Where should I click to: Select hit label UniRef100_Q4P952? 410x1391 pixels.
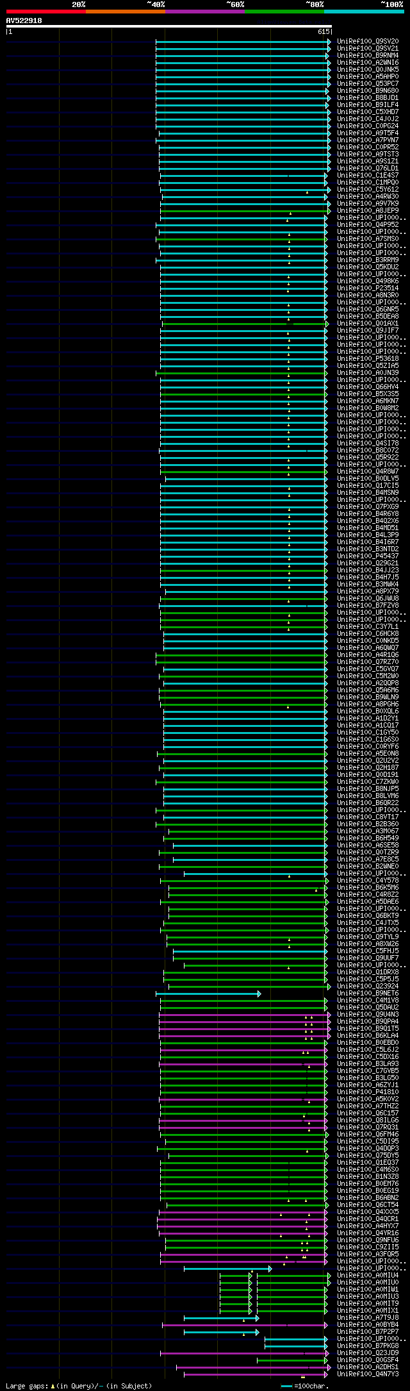[368, 225]
